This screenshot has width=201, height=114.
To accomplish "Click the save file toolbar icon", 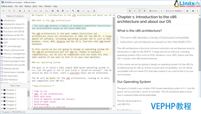I will coord(3,11).
